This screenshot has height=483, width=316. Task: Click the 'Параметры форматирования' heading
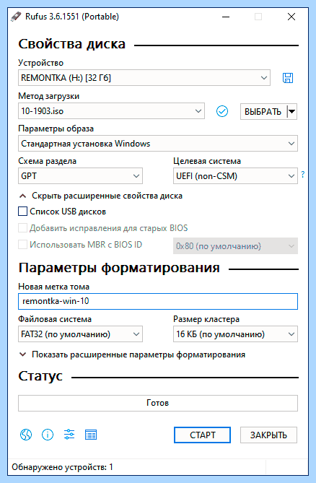pos(119,268)
